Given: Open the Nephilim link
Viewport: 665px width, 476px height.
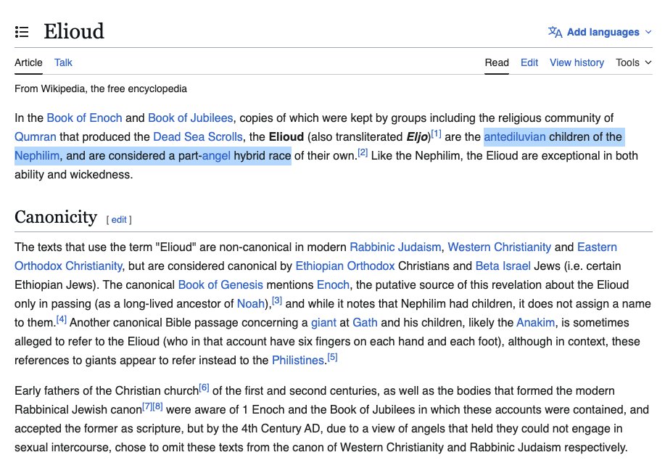Looking at the screenshot, I should coord(37,156).
